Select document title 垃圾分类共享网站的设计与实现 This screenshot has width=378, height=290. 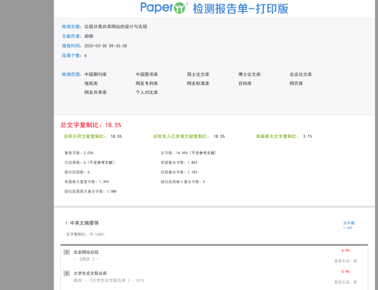click(116, 27)
